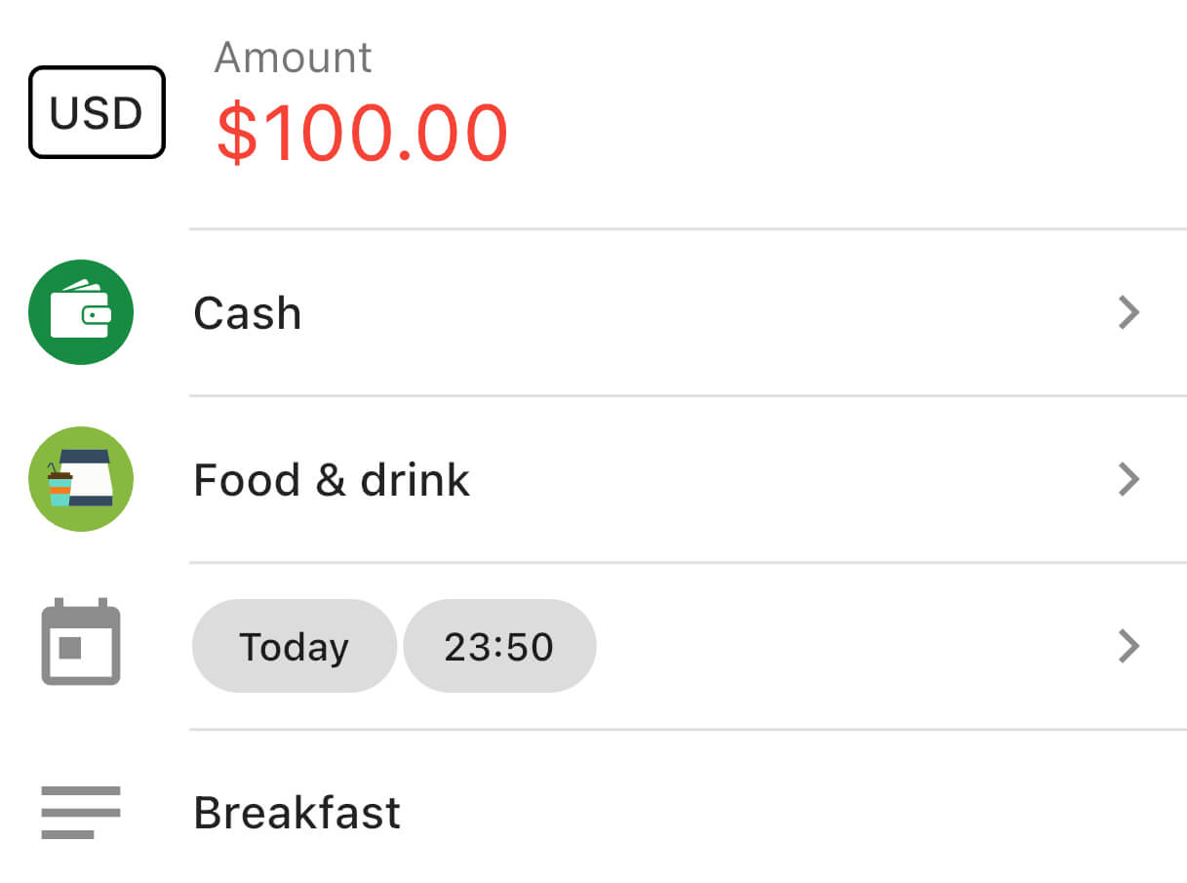
Task: Click the note lines icon beside Breakfast
Action: [x=81, y=812]
